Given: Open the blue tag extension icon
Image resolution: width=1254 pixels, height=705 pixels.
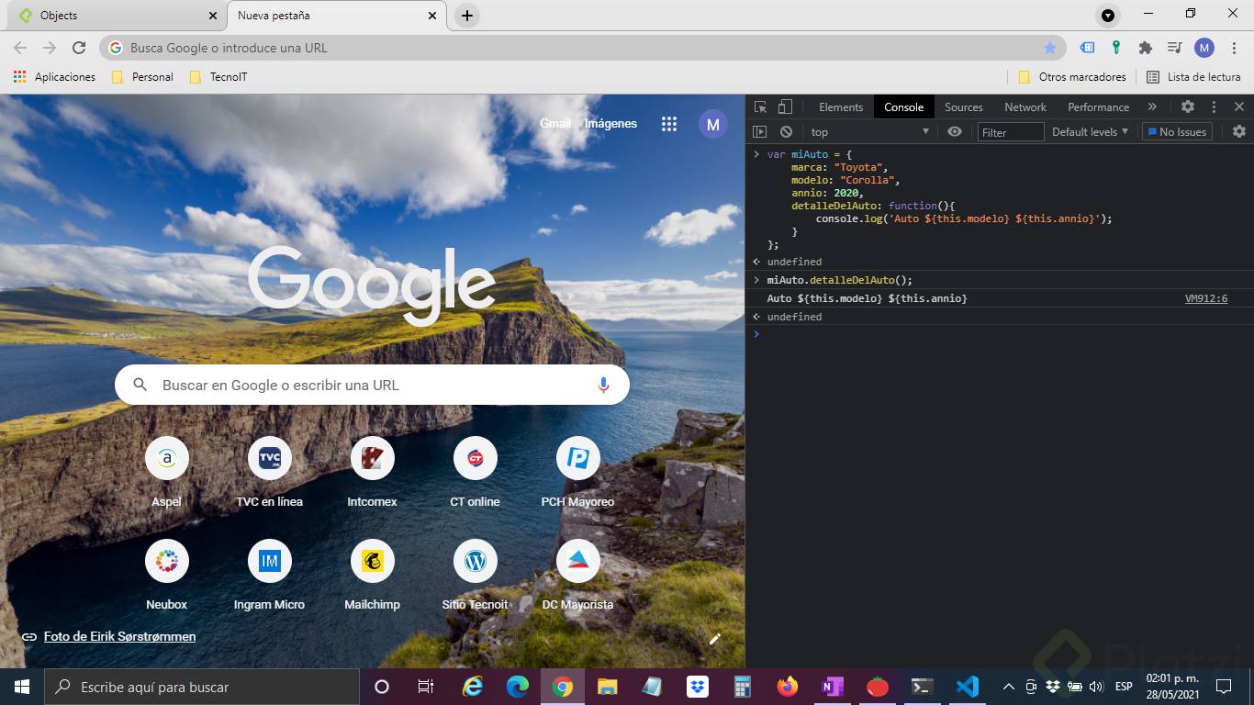Looking at the screenshot, I should (1087, 48).
